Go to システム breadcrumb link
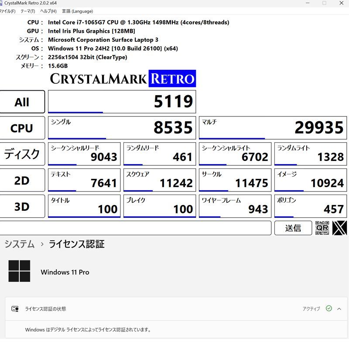This screenshot has height=349, width=349. click(x=20, y=244)
